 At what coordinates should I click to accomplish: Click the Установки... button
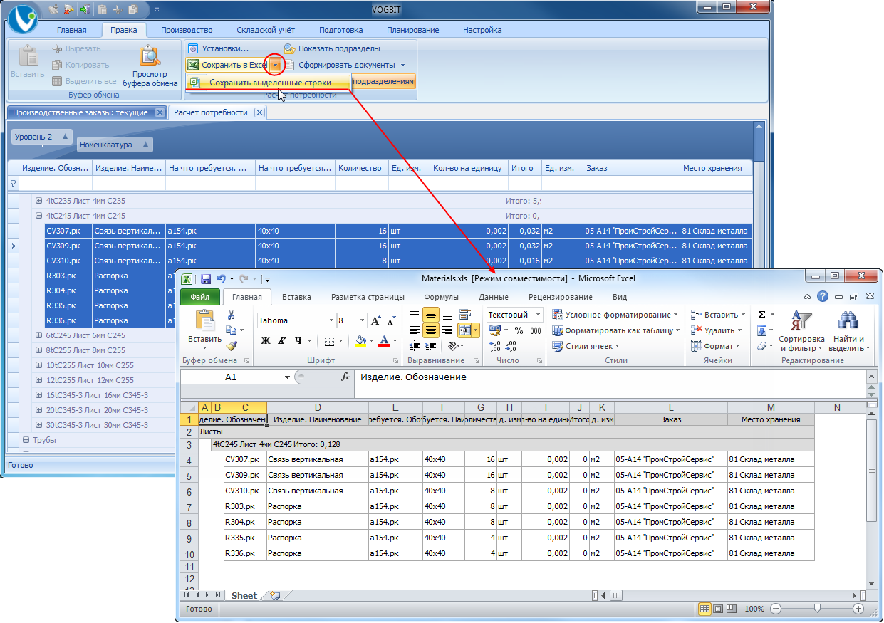point(218,48)
